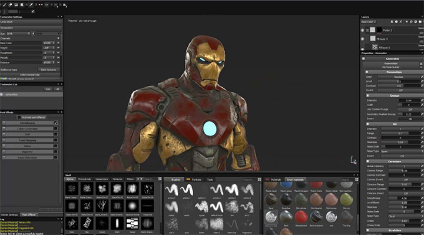Toggle Shelf grid view icon in Materials
This screenshot has width=424, height=235.
(x=357, y=180)
